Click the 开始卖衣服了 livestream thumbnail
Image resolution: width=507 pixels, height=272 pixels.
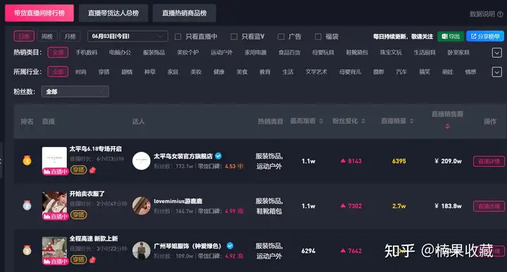54,205
